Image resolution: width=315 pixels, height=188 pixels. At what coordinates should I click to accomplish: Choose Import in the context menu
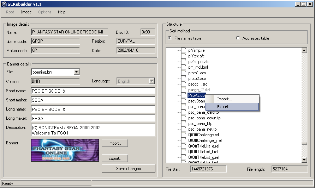pos(225,99)
